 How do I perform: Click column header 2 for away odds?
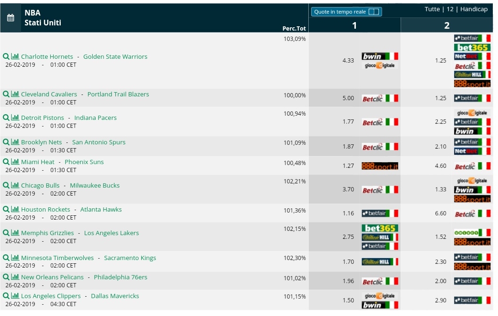tap(447, 25)
